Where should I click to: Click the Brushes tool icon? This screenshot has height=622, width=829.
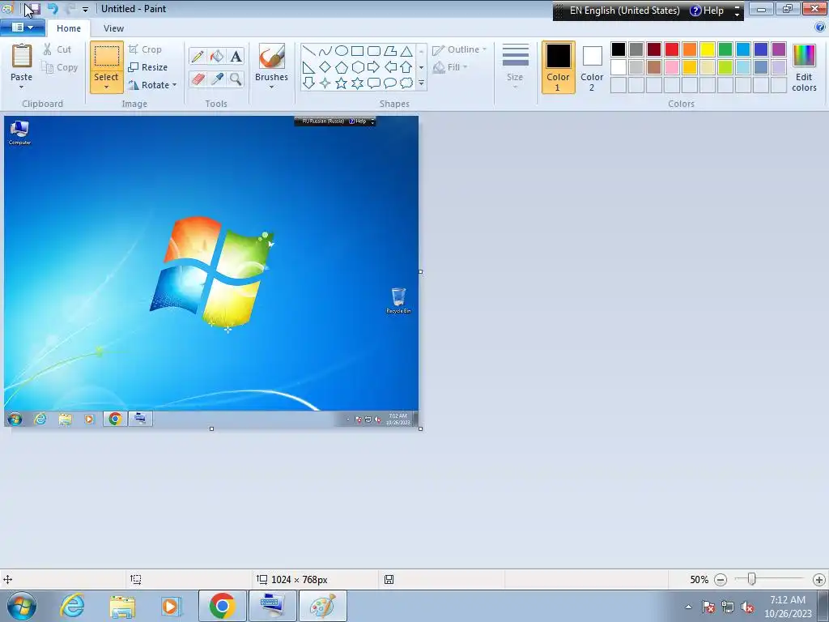coord(272,56)
